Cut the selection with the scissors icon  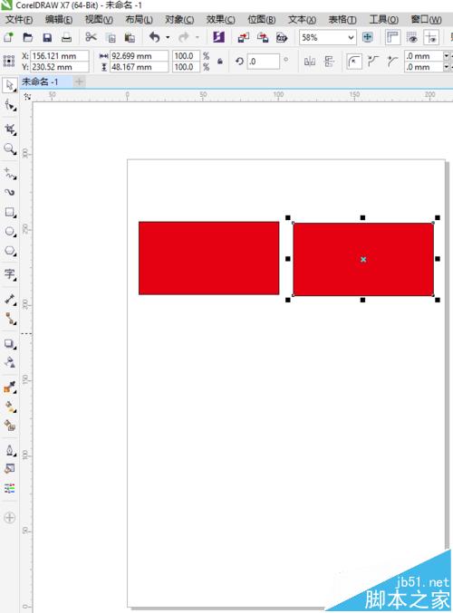coord(91,37)
